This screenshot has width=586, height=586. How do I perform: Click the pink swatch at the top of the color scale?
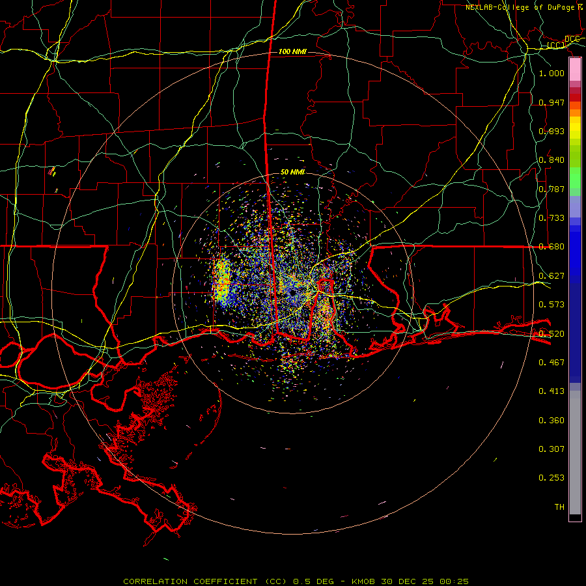pyautogui.click(x=575, y=70)
